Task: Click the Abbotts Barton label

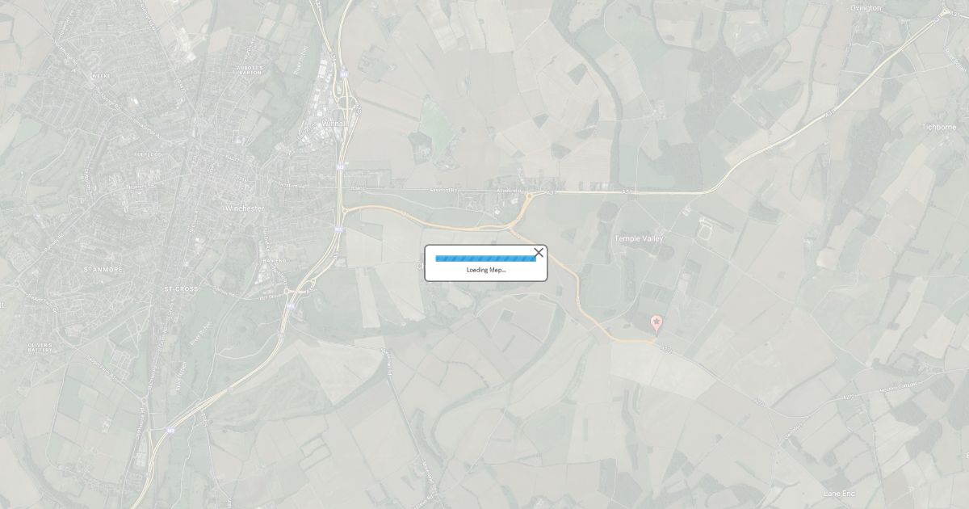Action: pyautogui.click(x=250, y=69)
